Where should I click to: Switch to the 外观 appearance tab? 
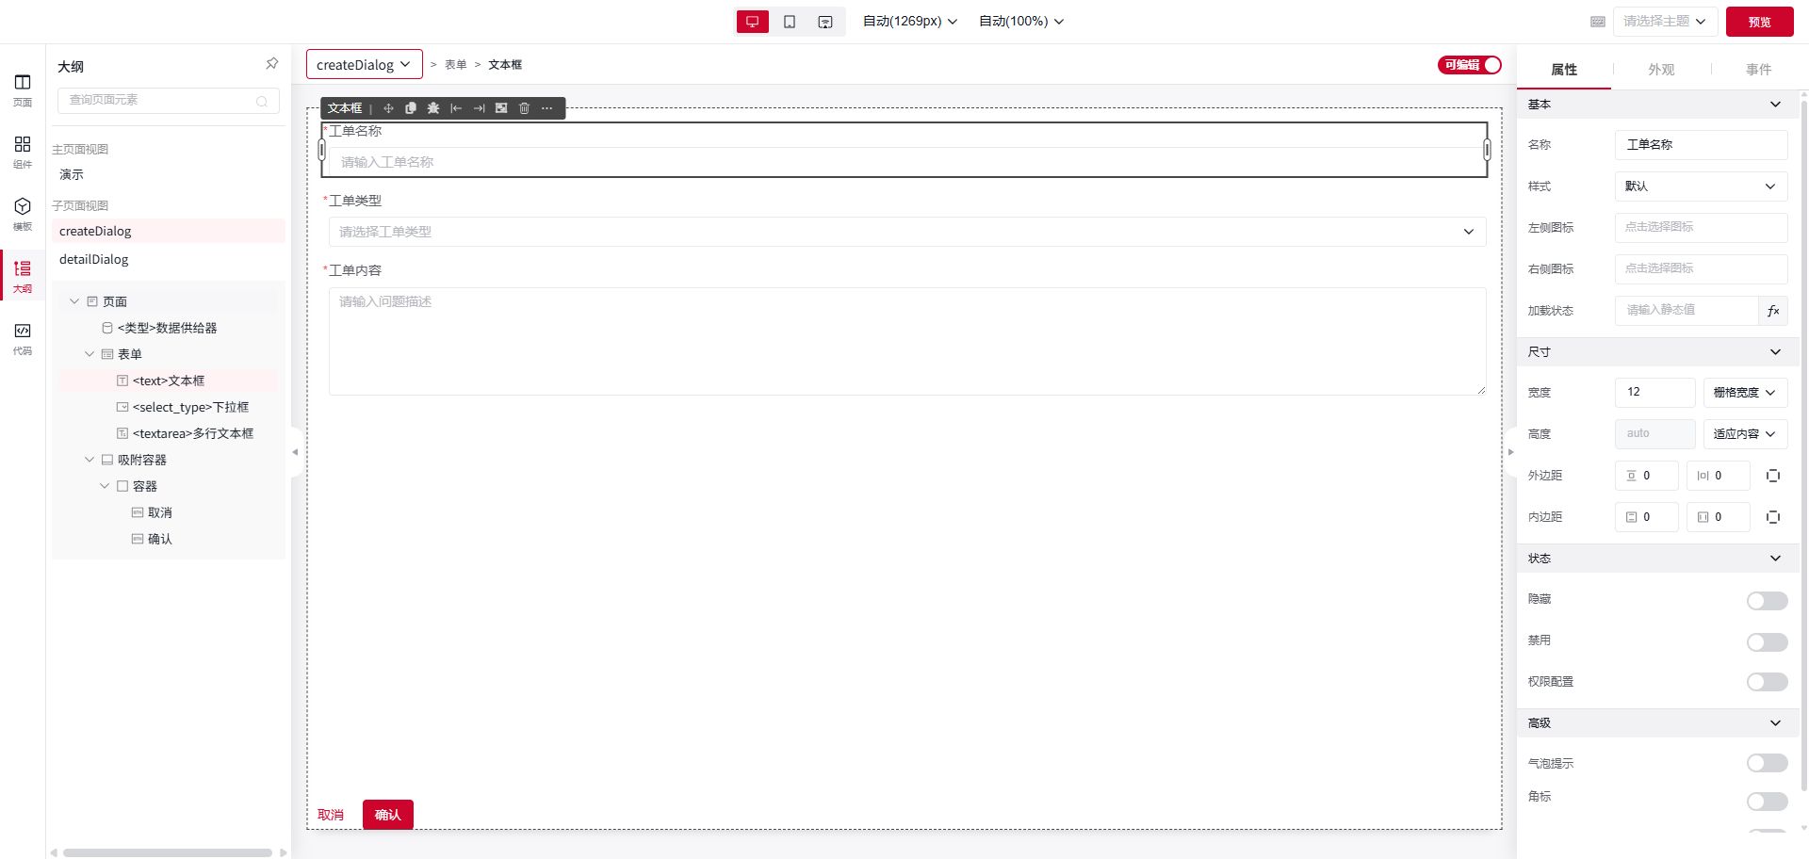(1660, 70)
